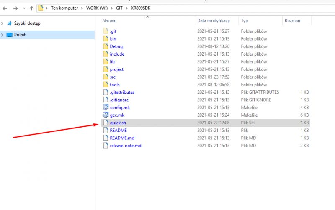Click the Szybki dostęp star icon

pyautogui.click(x=10, y=23)
